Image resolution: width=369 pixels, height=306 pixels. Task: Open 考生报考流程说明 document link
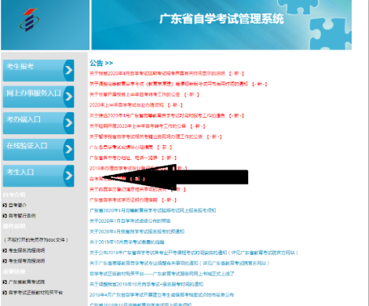pyautogui.click(x=27, y=261)
